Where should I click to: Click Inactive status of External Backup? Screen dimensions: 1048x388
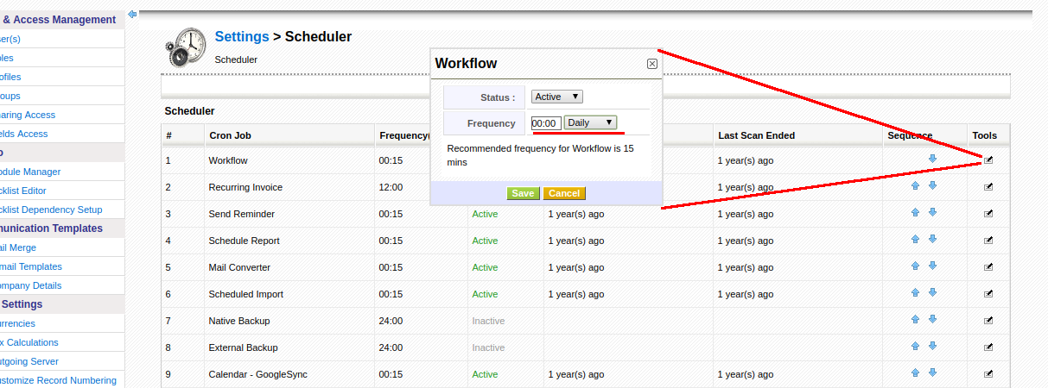(488, 347)
